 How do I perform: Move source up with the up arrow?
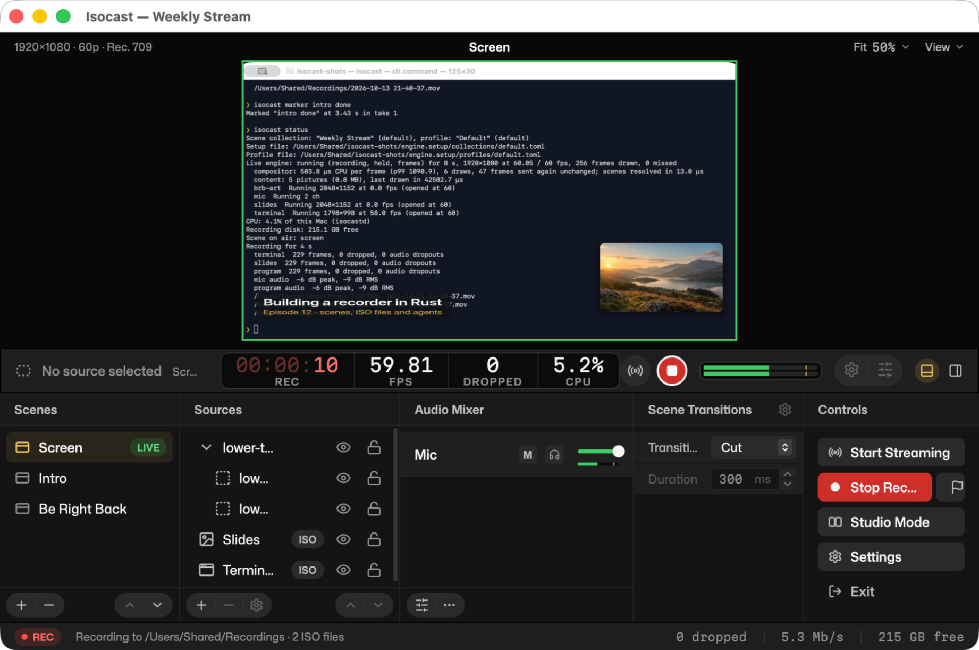[x=351, y=605]
